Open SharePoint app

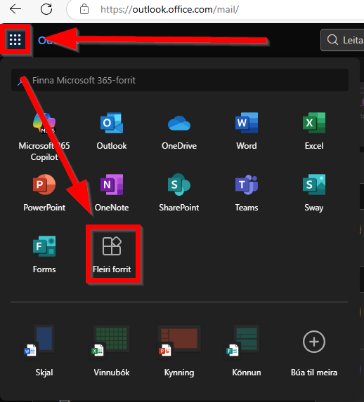tap(179, 193)
